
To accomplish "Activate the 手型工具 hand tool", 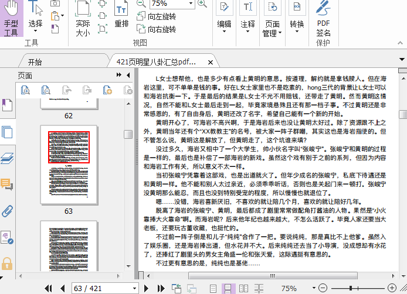I will pos(11,18).
